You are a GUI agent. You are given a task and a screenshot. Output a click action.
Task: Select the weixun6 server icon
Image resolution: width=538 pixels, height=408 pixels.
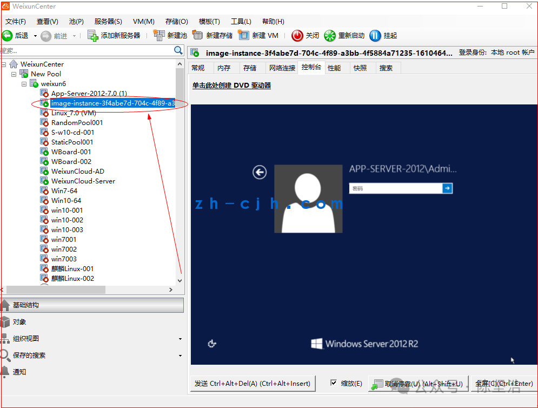click(x=34, y=83)
